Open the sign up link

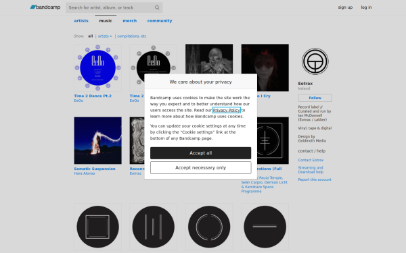coord(345,7)
